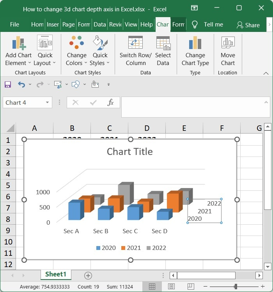The image size is (273, 292).
Task: Switch to Page Break Preview
Action: point(191,287)
